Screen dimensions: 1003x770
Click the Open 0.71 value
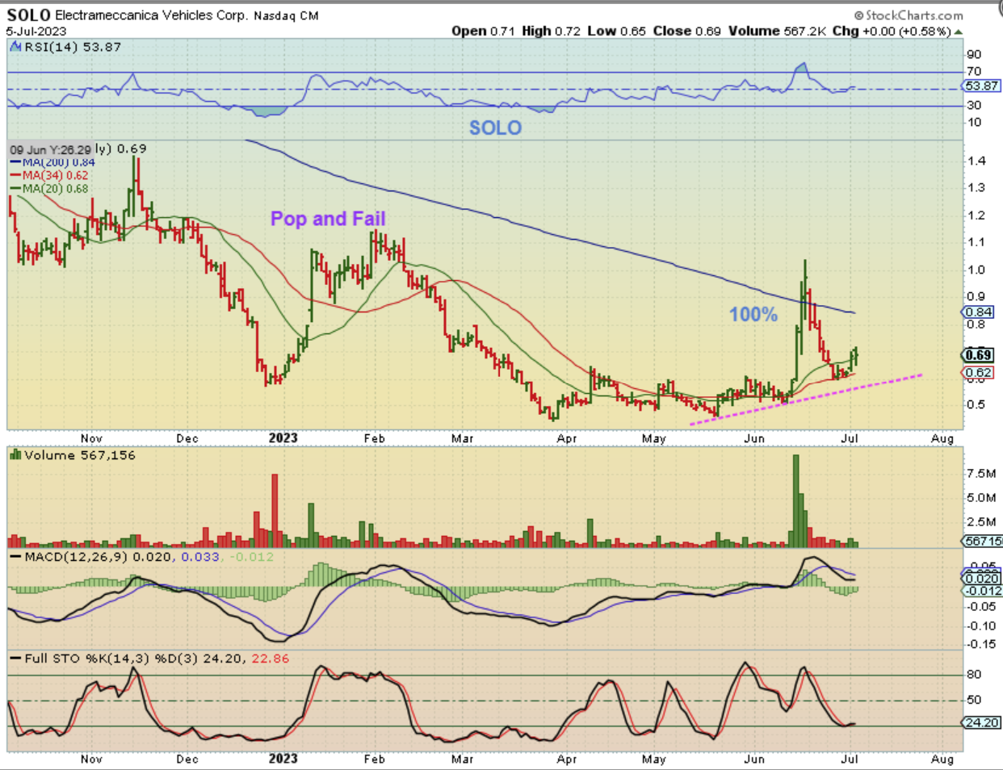483,31
